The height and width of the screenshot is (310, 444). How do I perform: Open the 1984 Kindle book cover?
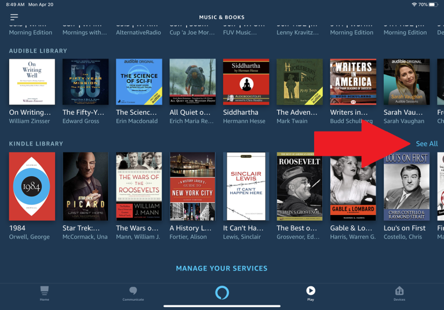[32, 187]
